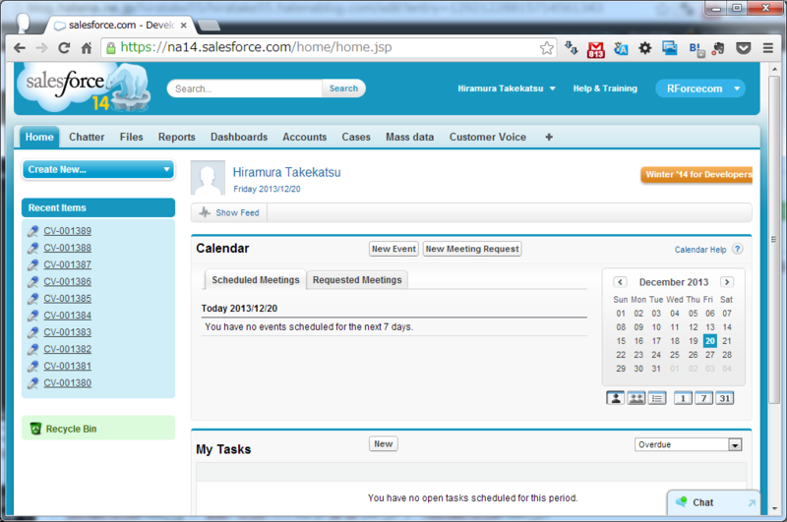Show the single user calendar view

pyautogui.click(x=616, y=398)
